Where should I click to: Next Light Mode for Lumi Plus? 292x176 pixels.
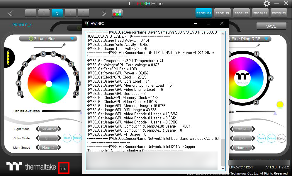pyautogui.click(x=59, y=129)
